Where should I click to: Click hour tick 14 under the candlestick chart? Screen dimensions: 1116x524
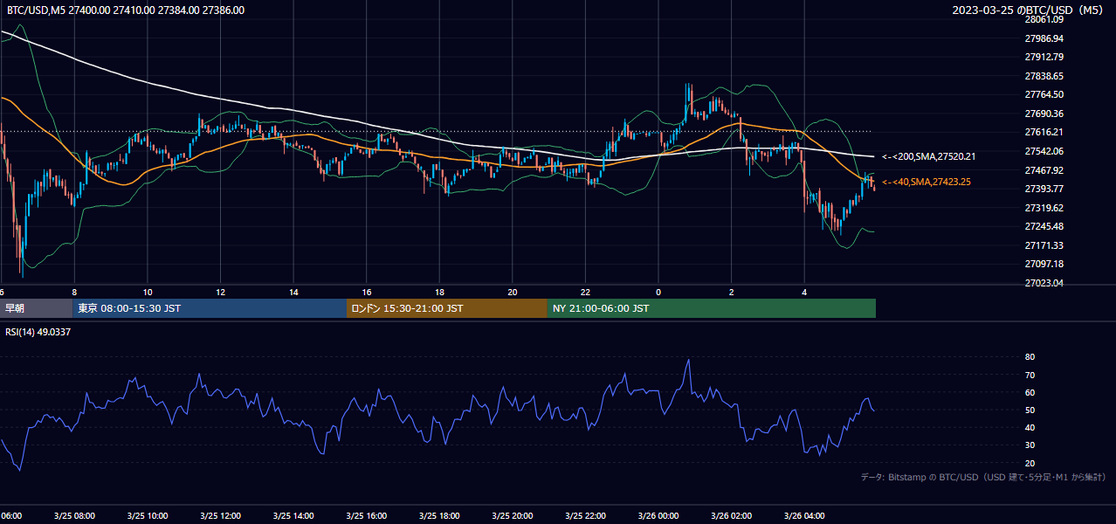click(293, 292)
